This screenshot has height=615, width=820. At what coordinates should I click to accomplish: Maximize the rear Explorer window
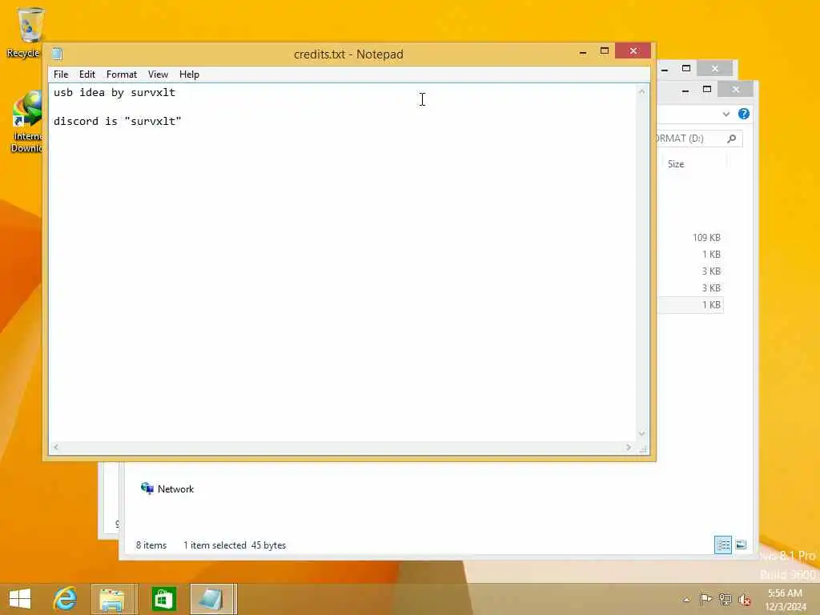686,69
